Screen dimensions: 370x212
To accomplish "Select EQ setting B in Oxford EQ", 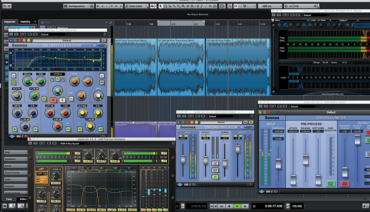I will pos(62,100).
